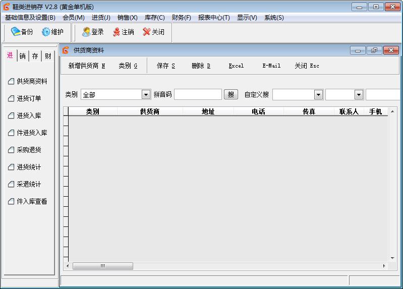Click the 注销 logout icon

(117, 32)
